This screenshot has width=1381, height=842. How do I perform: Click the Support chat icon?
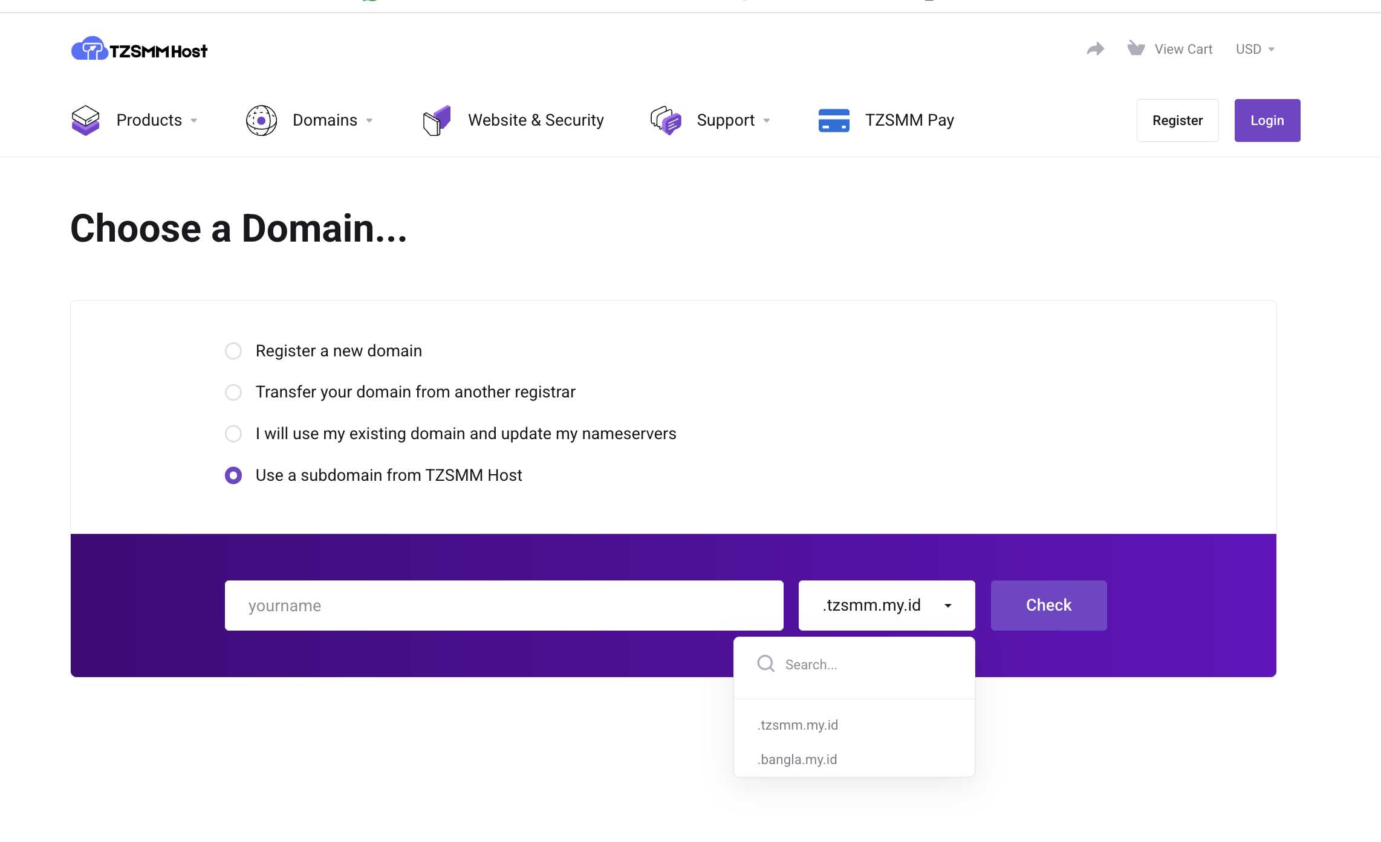point(666,120)
